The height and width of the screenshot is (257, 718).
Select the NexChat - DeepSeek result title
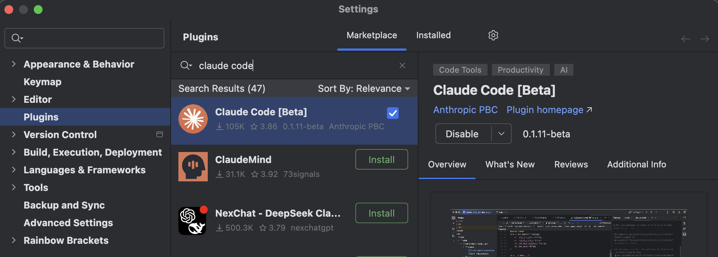(x=278, y=213)
